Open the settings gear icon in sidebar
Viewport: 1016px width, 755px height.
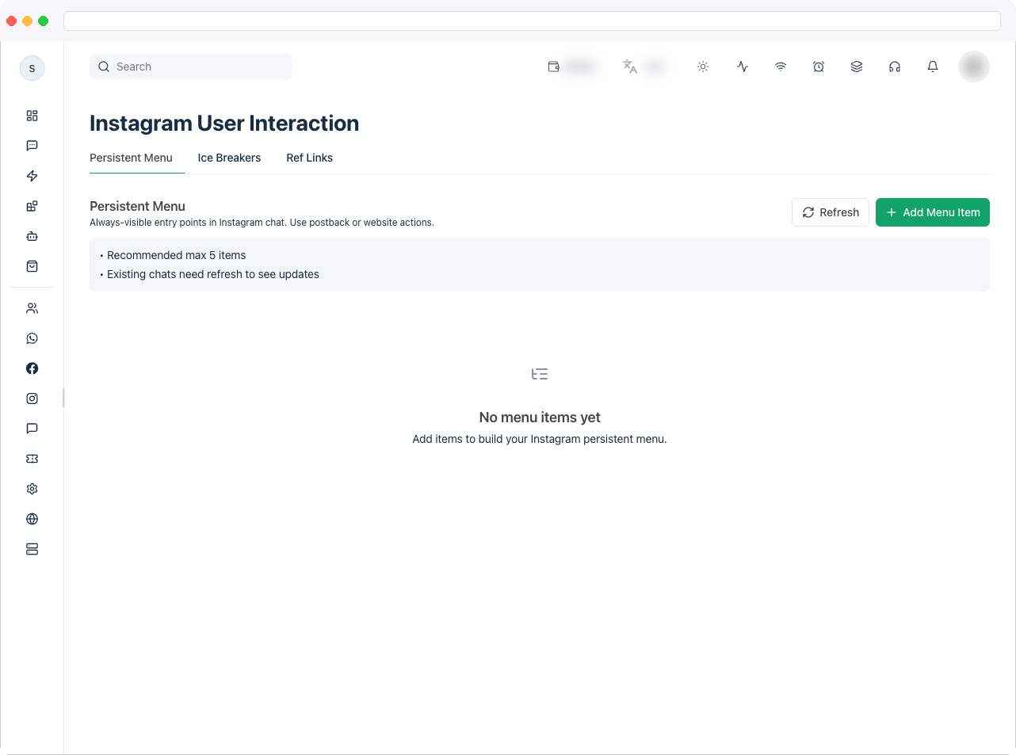click(32, 489)
